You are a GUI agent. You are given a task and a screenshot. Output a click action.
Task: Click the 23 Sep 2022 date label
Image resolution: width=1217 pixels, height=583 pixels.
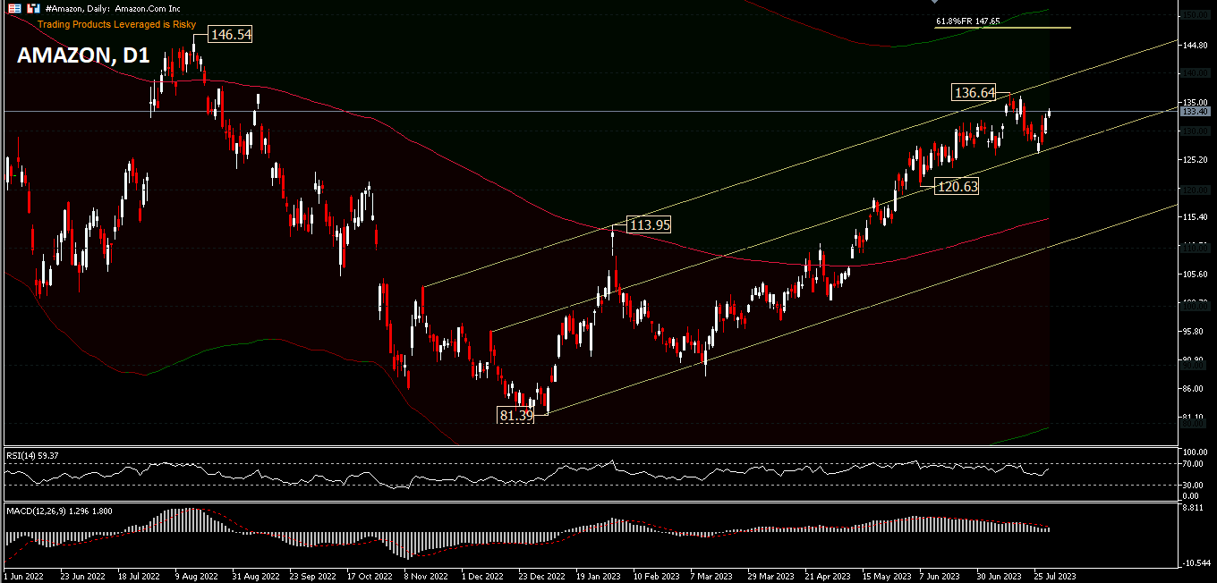pyautogui.click(x=313, y=577)
